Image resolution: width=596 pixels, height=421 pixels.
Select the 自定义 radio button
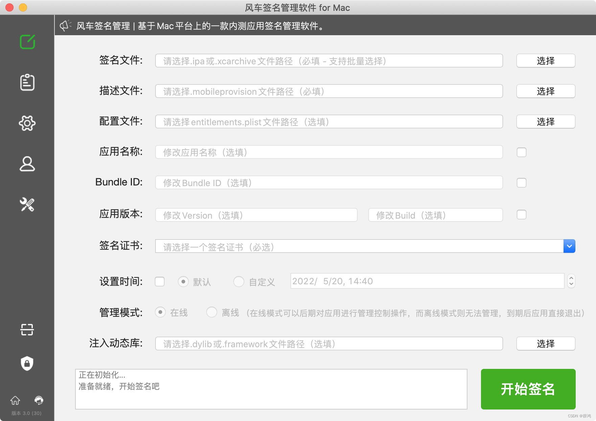point(239,282)
